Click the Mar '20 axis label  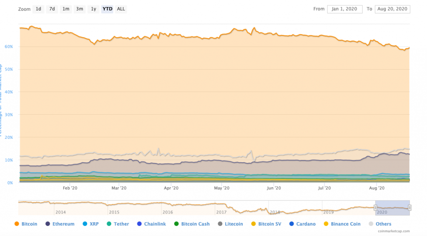pos(119,188)
